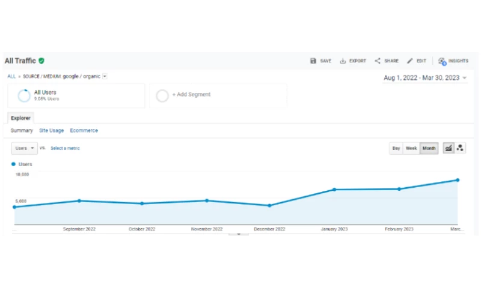Click the January 2023 axis label
This screenshot has height=288, width=481.
334,229
